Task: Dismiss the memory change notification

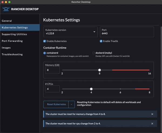Action: (x=152, y=114)
